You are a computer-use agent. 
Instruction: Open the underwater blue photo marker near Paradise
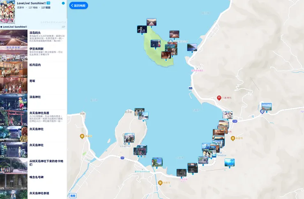click(230, 162)
